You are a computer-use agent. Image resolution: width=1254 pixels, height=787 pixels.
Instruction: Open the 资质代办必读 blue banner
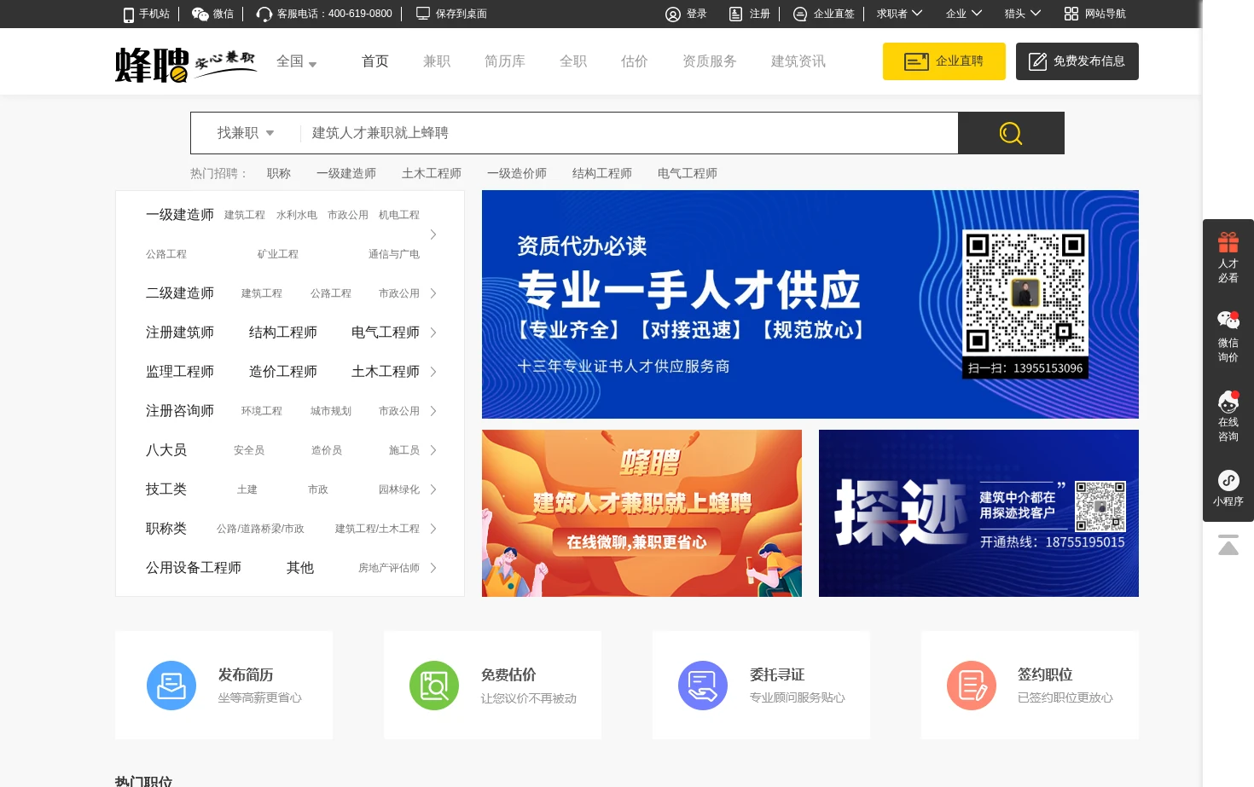810,304
